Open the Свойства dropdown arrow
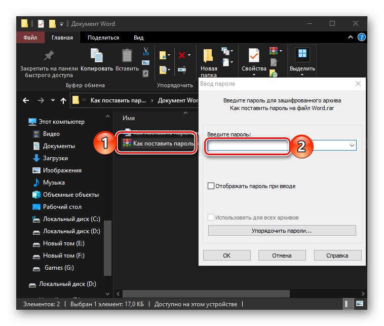Image resolution: width=384 pixels, height=326 pixels. [x=254, y=75]
